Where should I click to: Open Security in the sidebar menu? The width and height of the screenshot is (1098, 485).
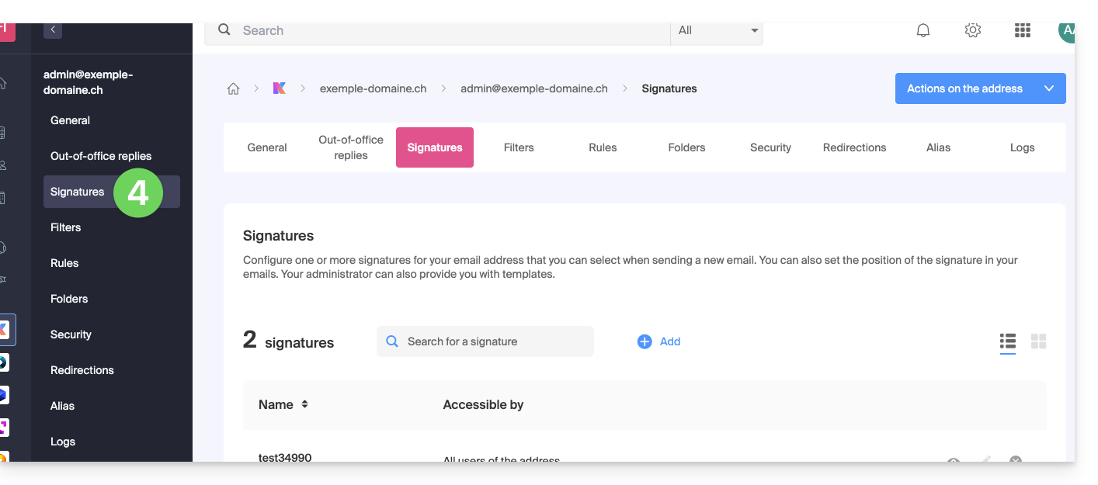71,334
